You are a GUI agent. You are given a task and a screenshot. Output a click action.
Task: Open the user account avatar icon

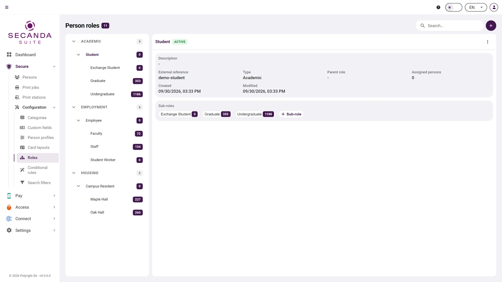(x=494, y=7)
